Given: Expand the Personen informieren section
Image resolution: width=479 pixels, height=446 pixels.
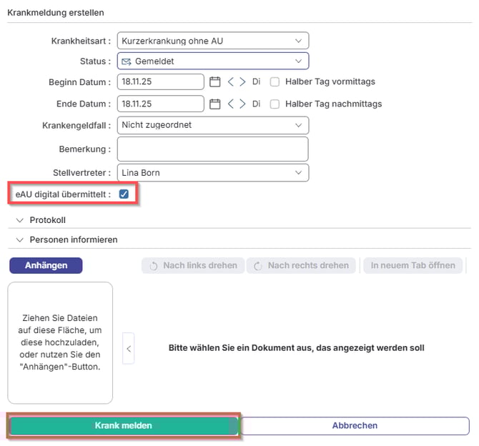Looking at the screenshot, I should [x=73, y=240].
